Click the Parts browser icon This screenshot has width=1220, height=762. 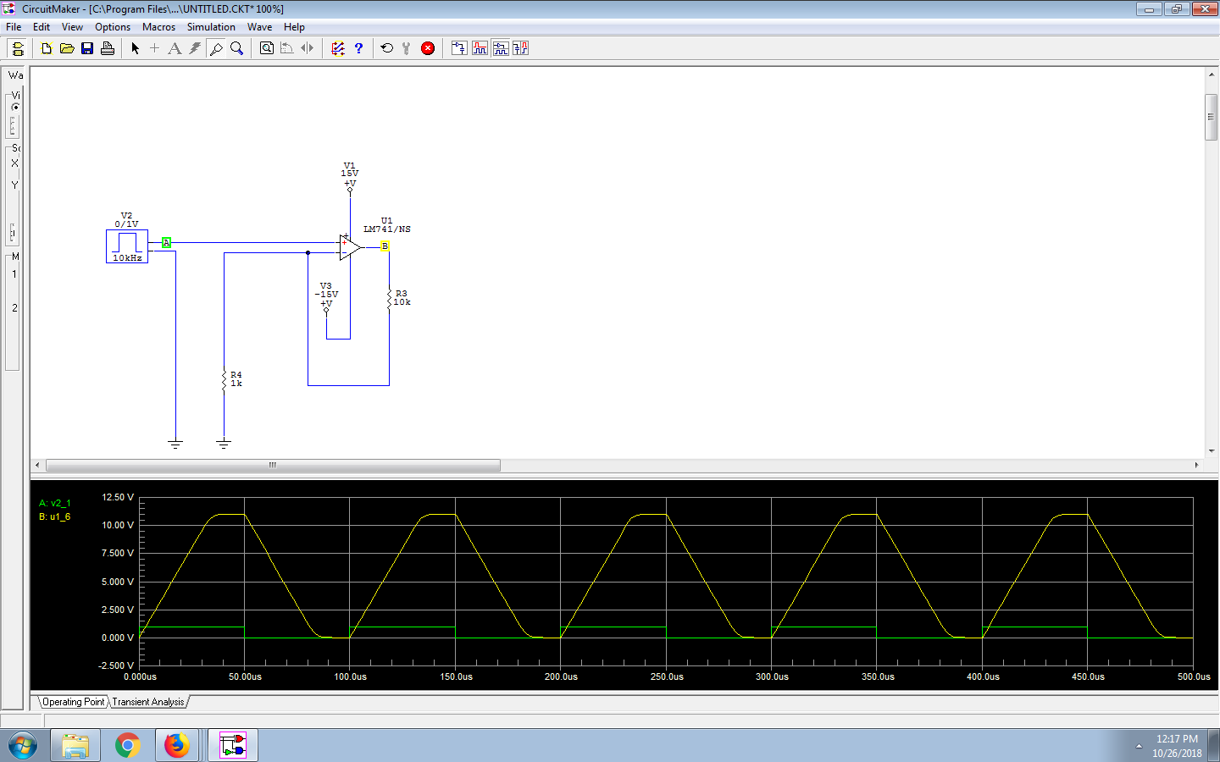[x=459, y=48]
